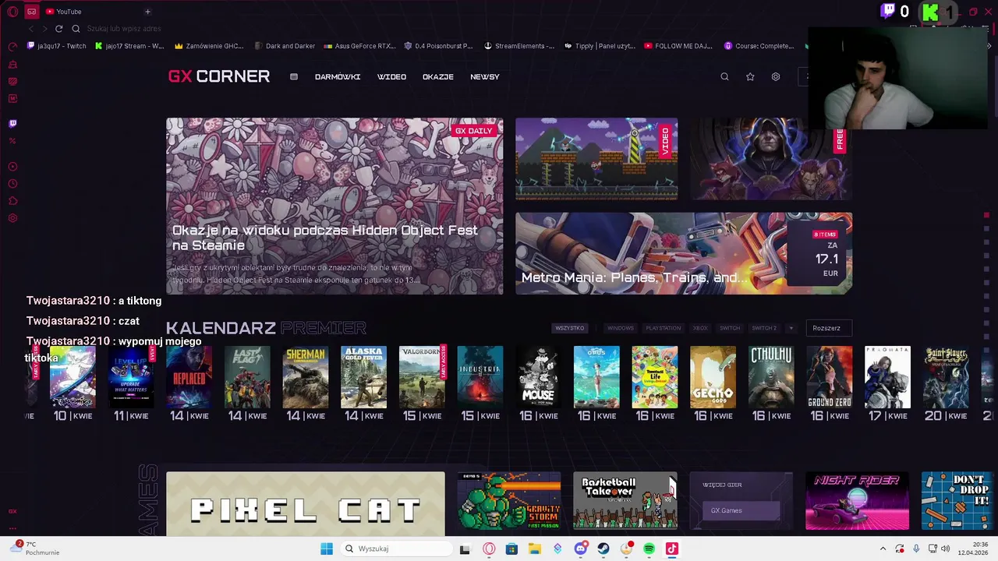Open the DARMÓWKI menu item
Screen dimensions: 998x561
click(x=338, y=77)
